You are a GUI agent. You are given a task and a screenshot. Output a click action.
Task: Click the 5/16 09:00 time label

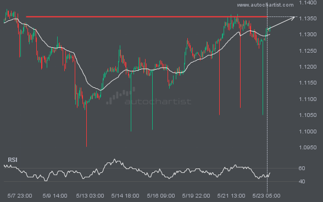pos(161,195)
